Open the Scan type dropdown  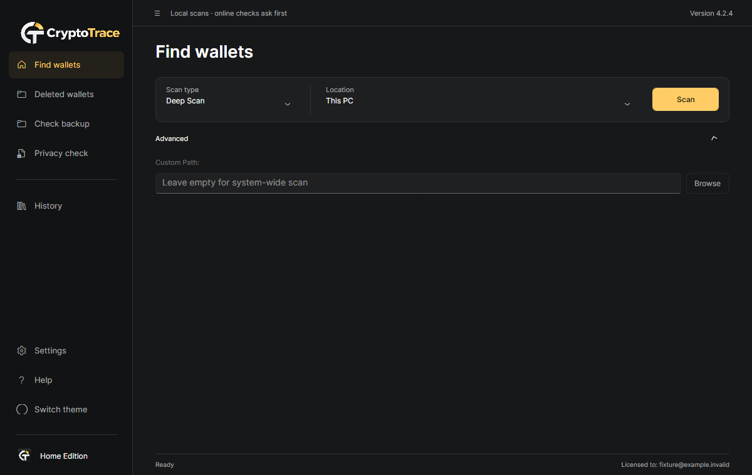(229, 99)
